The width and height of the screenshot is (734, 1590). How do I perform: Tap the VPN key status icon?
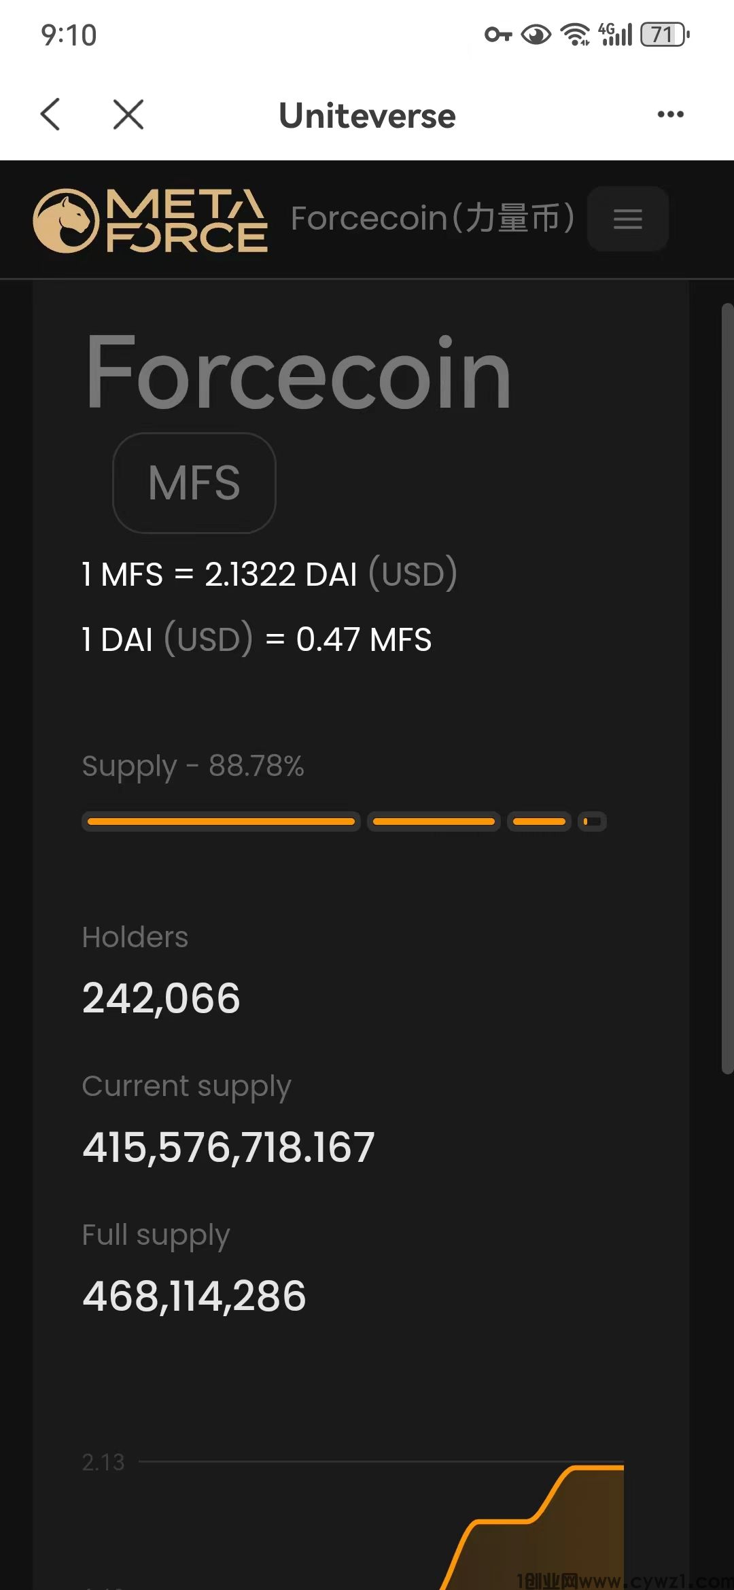pyautogui.click(x=497, y=34)
